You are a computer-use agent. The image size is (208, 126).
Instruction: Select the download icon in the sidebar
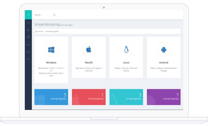pos(28,30)
